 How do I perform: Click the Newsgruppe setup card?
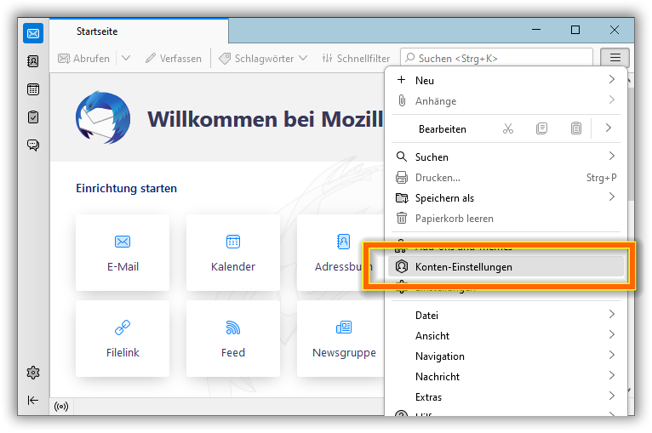[340, 339]
